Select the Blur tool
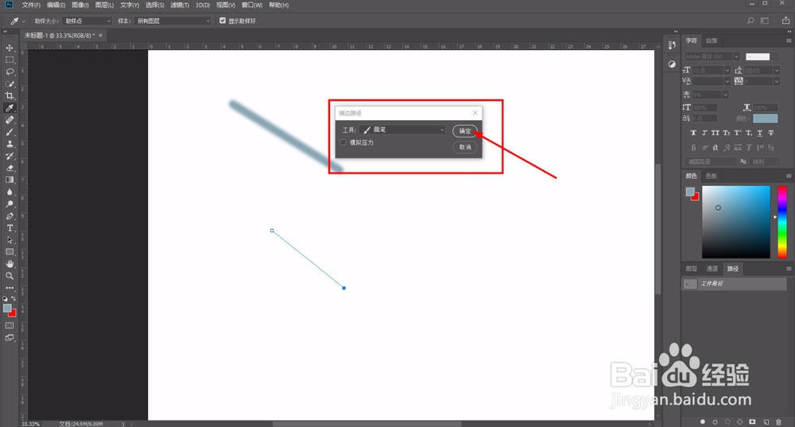The image size is (795, 427). [10, 192]
